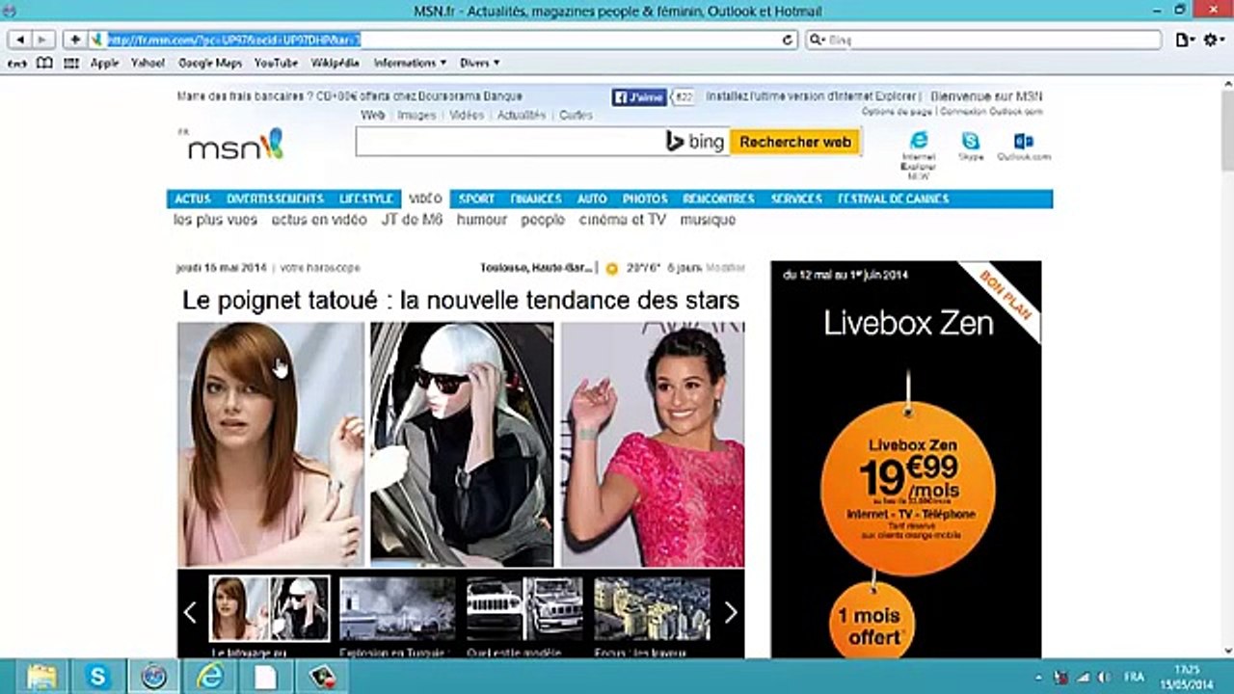Click the MSN web search box

coord(509,142)
